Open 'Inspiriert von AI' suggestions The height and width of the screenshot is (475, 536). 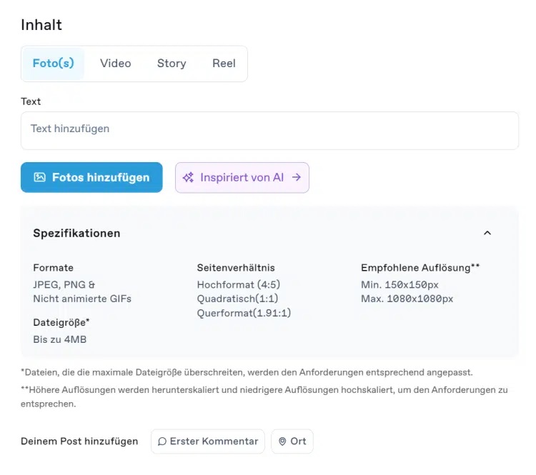[242, 177]
